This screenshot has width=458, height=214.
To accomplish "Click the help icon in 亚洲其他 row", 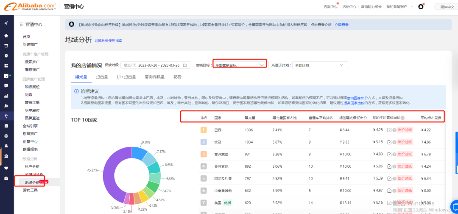I will tap(394, 166).
